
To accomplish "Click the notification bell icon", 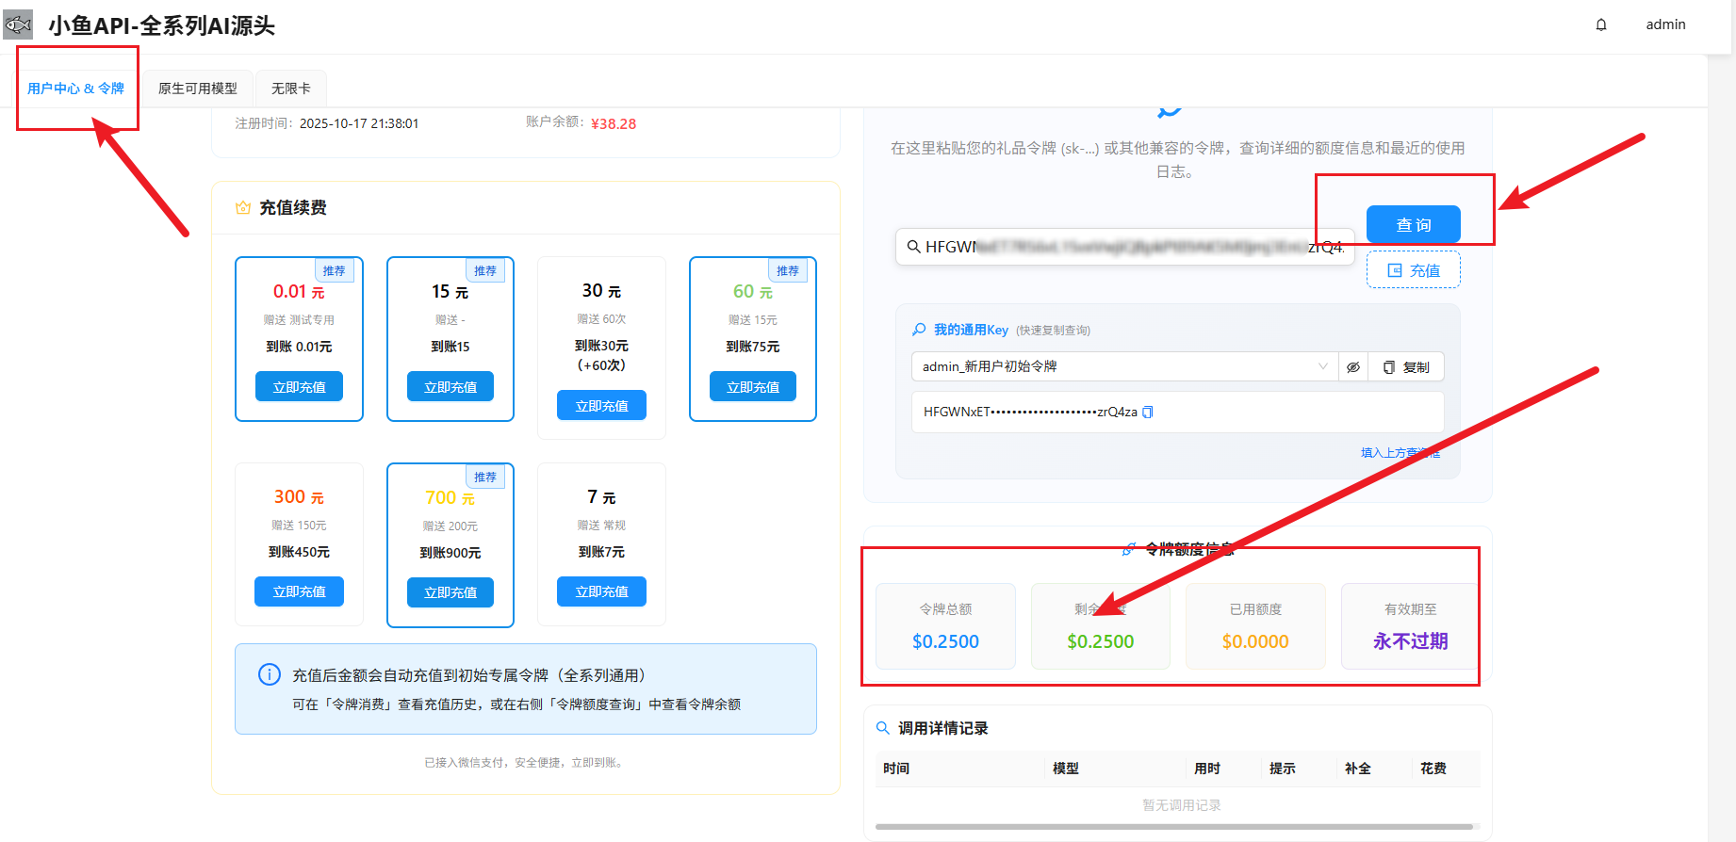I will [1601, 24].
